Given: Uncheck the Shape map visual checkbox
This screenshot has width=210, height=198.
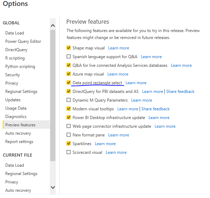Looking at the screenshot, I should pos(69,48).
